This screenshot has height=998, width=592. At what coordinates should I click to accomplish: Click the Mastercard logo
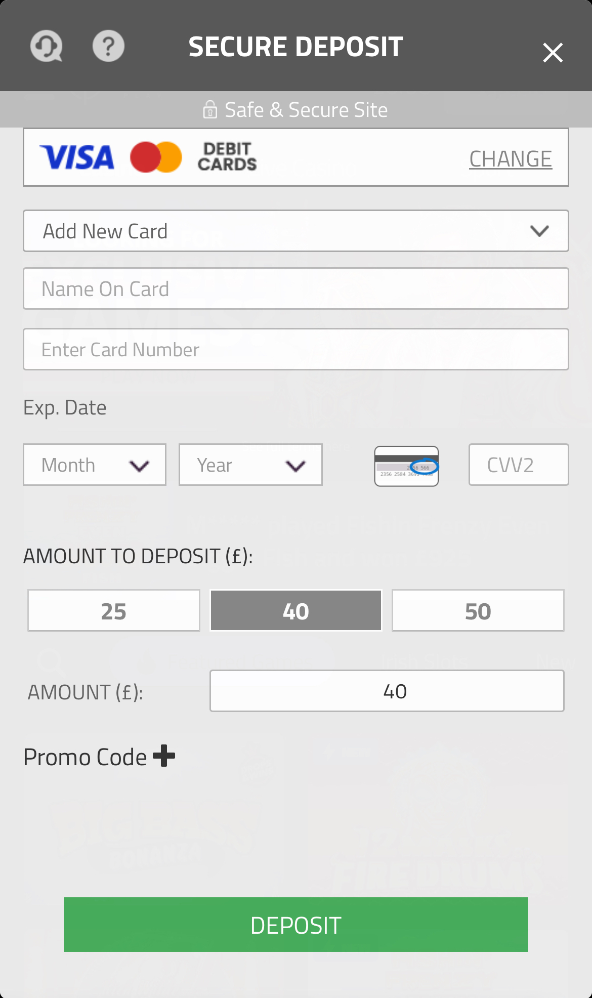(156, 157)
